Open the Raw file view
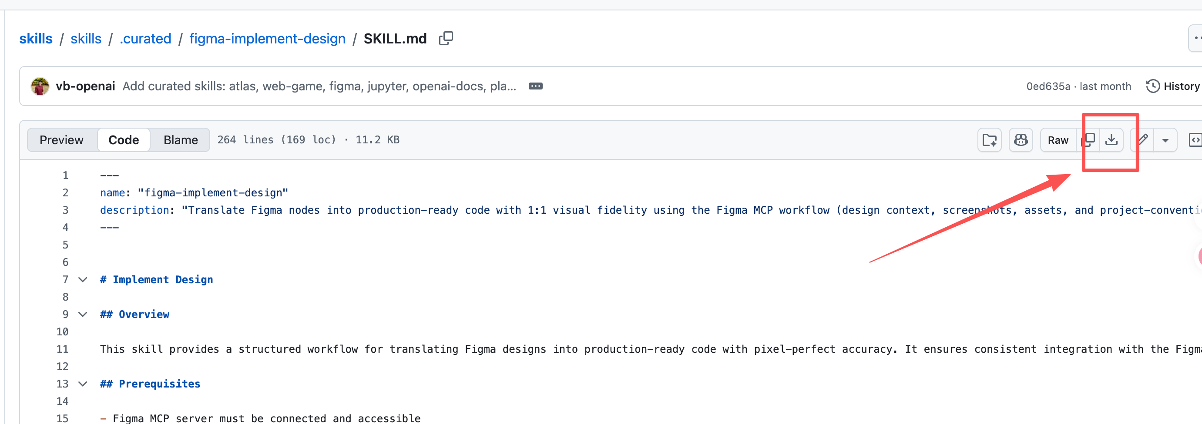1202x424 pixels. click(1058, 140)
